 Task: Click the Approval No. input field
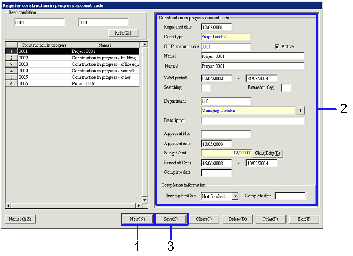225,133
